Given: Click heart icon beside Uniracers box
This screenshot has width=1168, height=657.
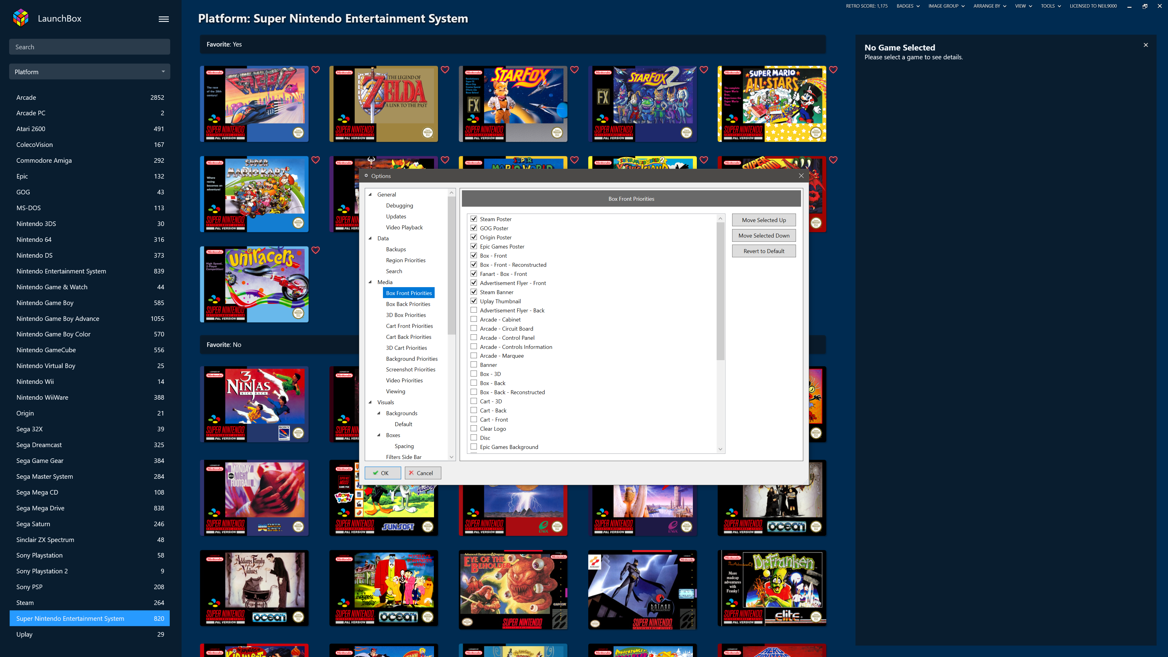Looking at the screenshot, I should tap(316, 250).
